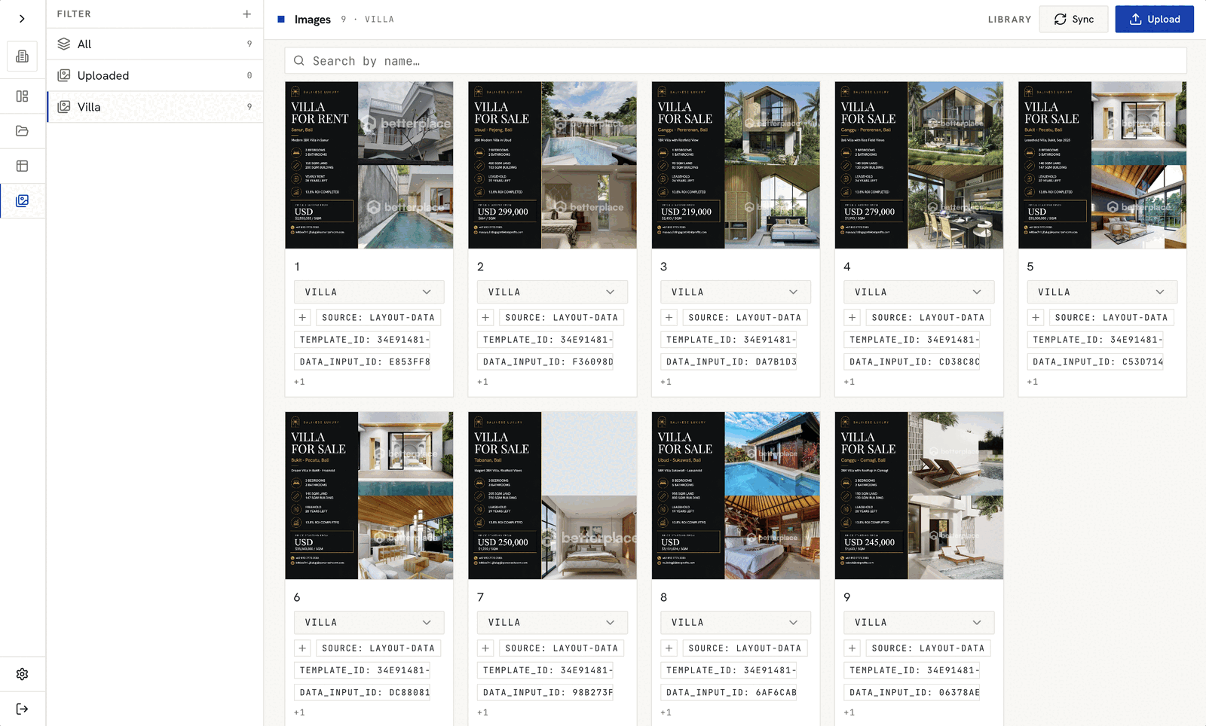Add a tag to image 6
The image size is (1206, 726).
[302, 648]
